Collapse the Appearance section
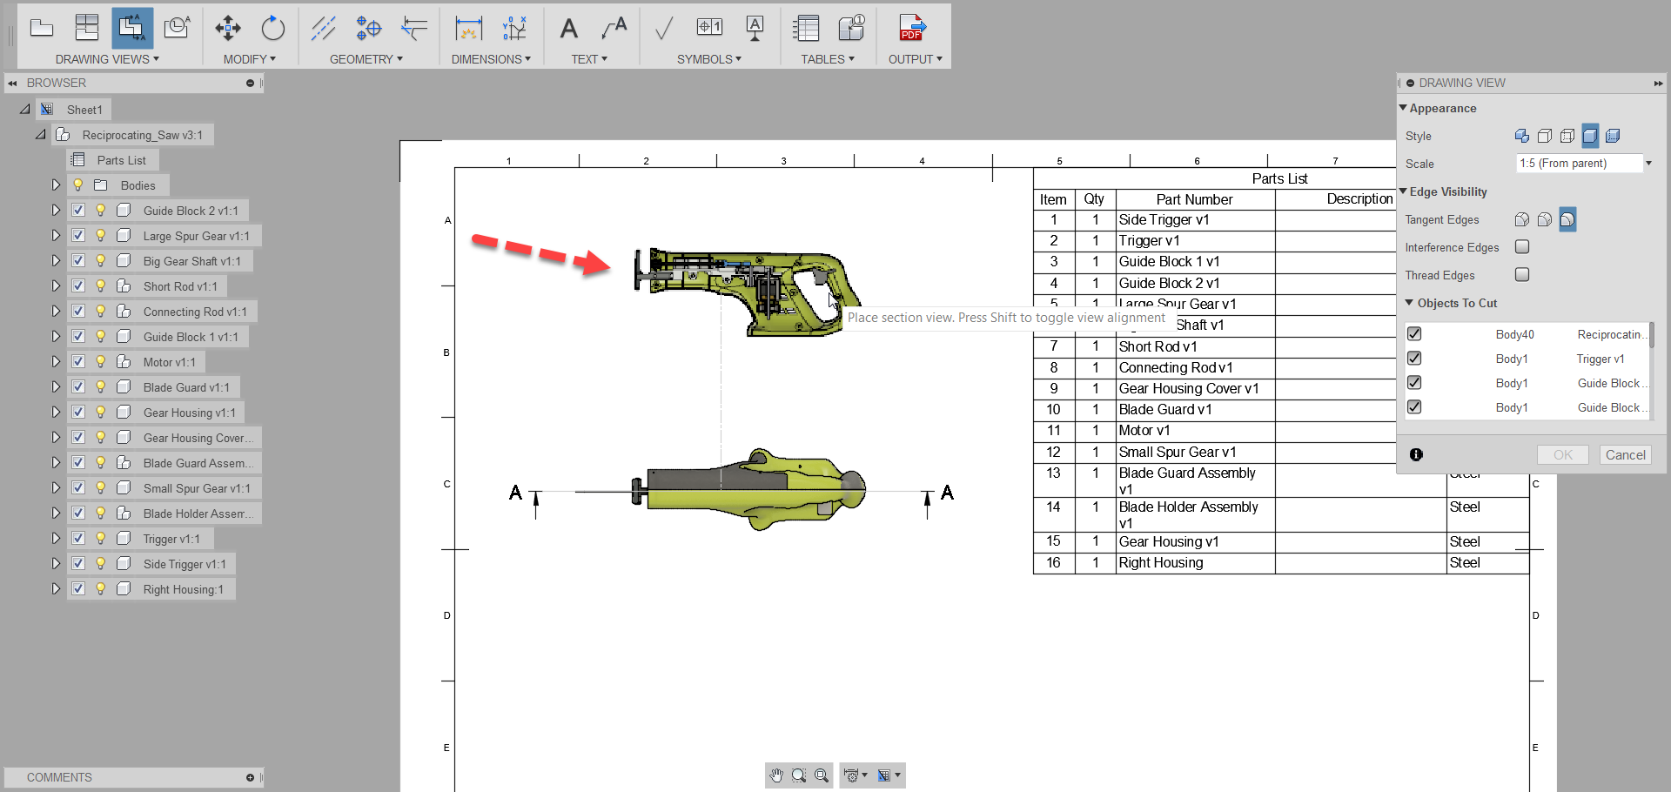 pos(1405,108)
